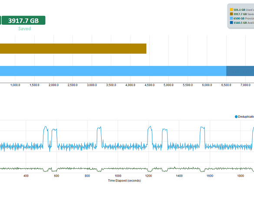Click the 600 seconds axis label
The width and height of the screenshot is (254, 213).
tap(56, 176)
